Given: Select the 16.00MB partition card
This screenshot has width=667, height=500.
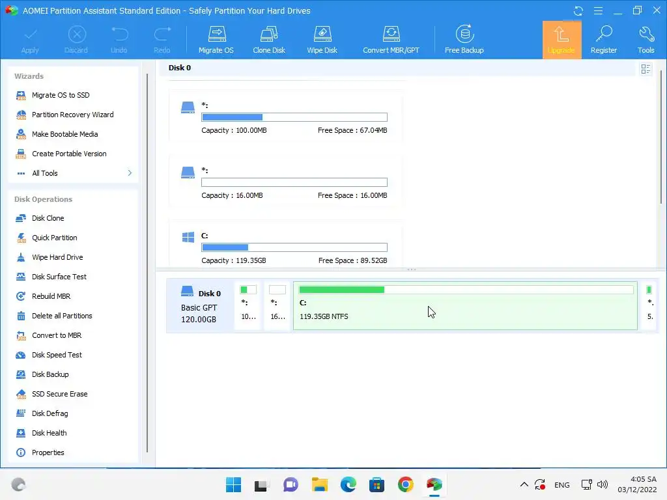Looking at the screenshot, I should point(285,182).
